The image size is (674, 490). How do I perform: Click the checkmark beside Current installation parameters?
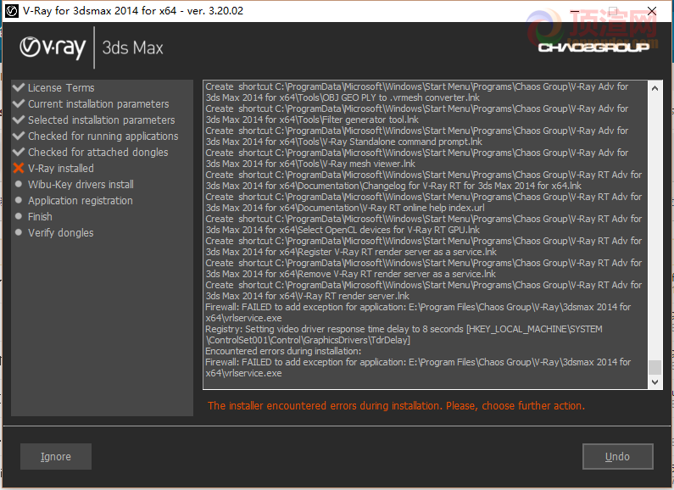(x=19, y=103)
